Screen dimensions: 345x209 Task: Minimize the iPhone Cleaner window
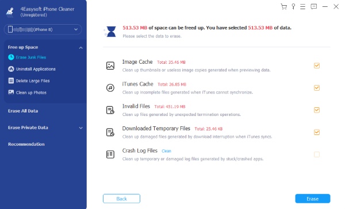325,6
